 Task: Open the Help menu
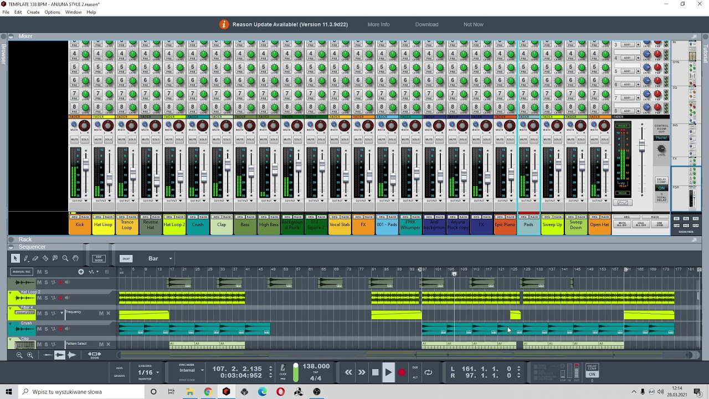click(91, 12)
